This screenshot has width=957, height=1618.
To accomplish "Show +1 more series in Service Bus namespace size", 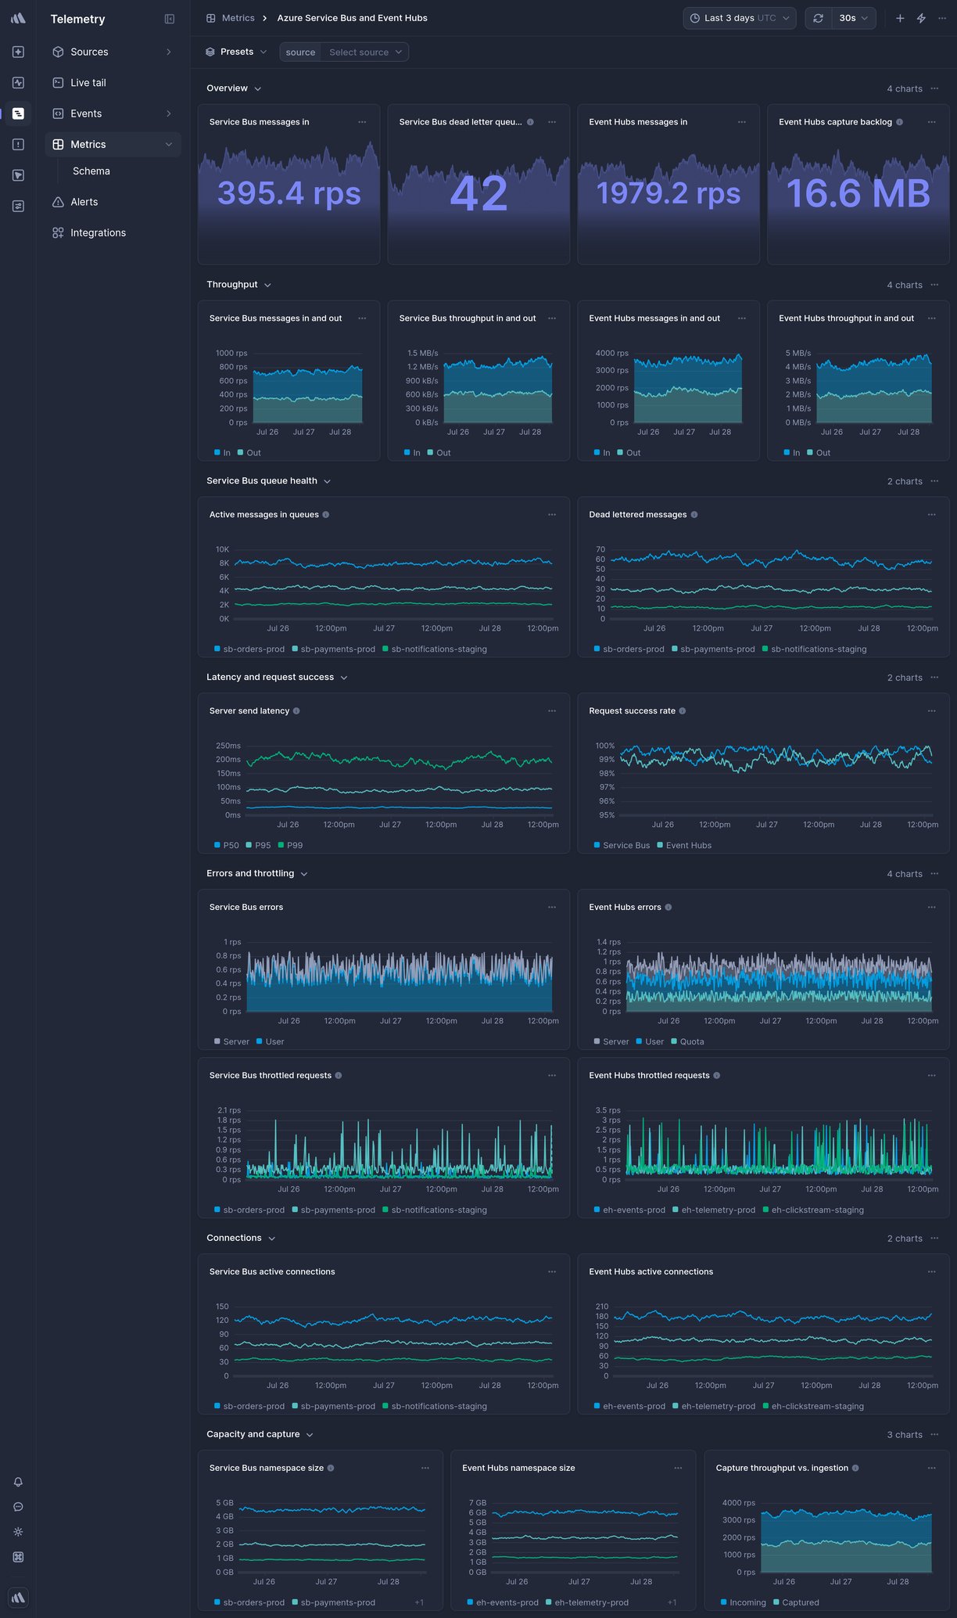I will [x=419, y=1603].
